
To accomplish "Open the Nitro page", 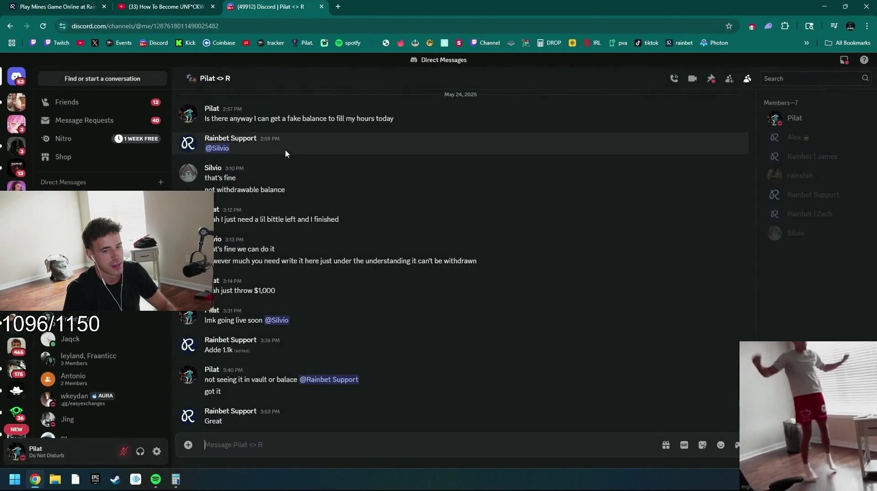I will point(101,139).
